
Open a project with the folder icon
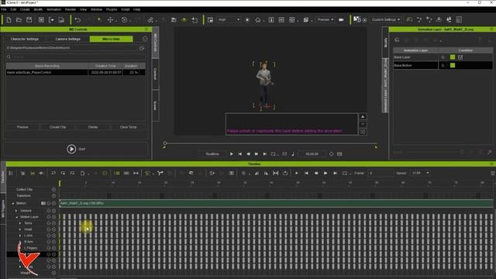tap(19, 20)
